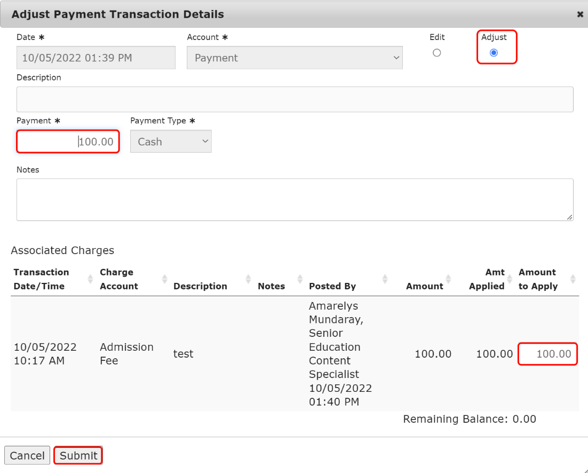
Task: Select the Edit radio button
Action: 437,52
